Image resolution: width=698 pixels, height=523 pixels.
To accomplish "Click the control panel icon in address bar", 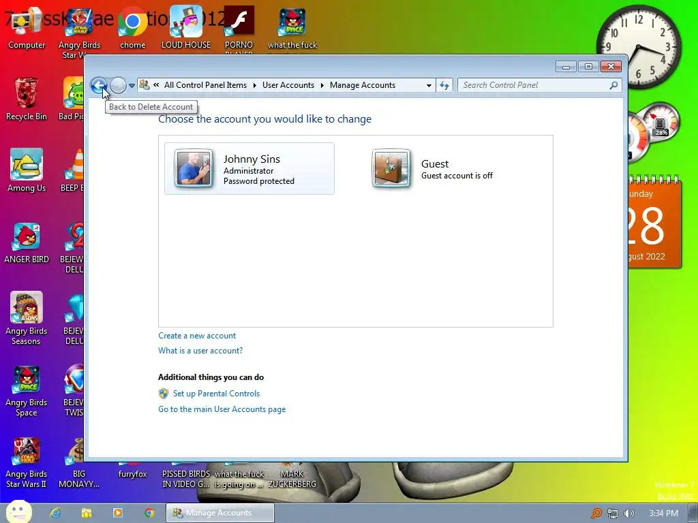I will coord(145,84).
